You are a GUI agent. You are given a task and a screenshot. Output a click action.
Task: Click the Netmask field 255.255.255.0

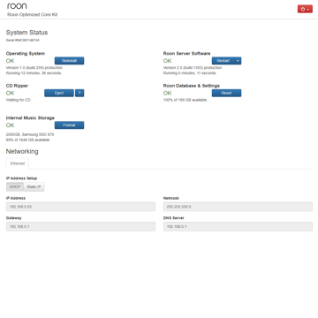238,207
